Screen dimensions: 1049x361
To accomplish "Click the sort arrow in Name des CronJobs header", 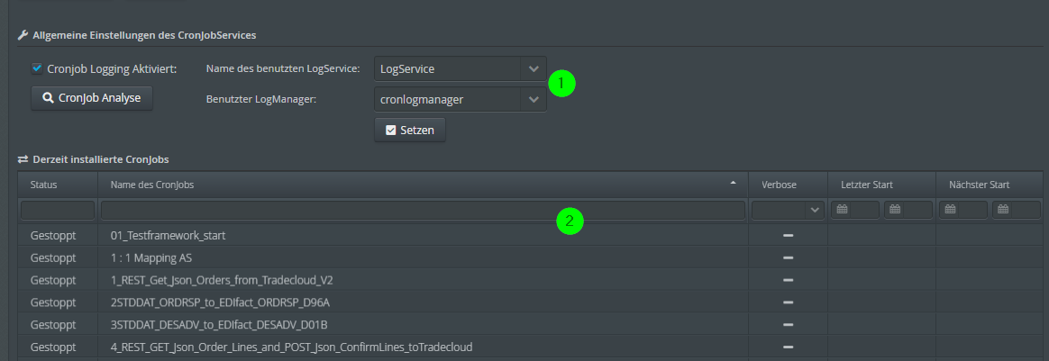I will pyautogui.click(x=734, y=184).
